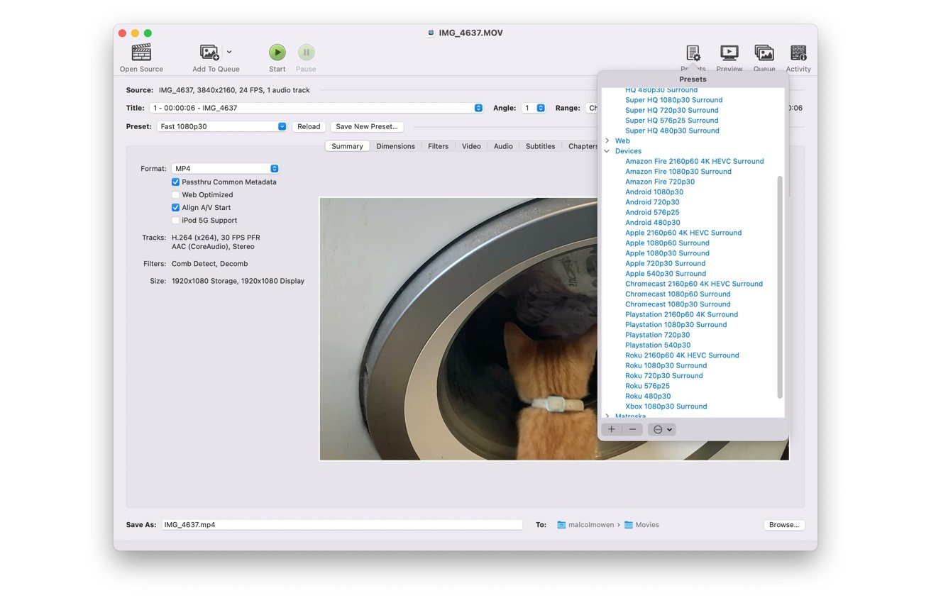Open the Video tab
This screenshot has width=931, height=598.
coord(471,146)
